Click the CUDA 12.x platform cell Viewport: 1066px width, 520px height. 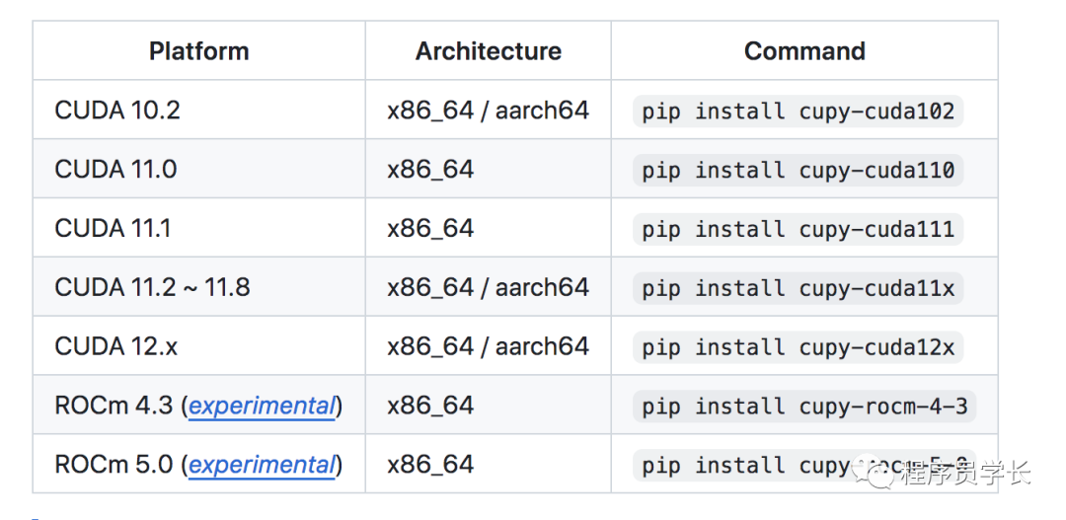point(116,346)
